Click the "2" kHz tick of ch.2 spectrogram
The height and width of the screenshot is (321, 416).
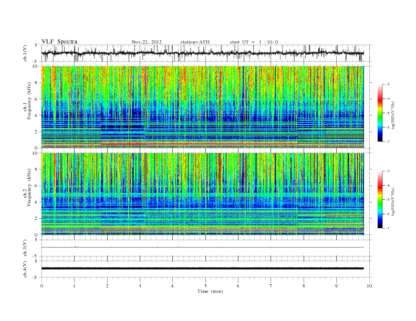point(36,219)
